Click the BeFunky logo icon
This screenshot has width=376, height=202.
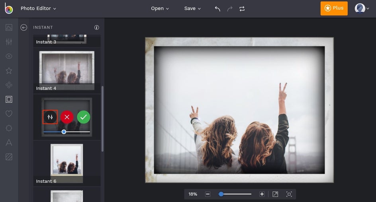pos(9,8)
